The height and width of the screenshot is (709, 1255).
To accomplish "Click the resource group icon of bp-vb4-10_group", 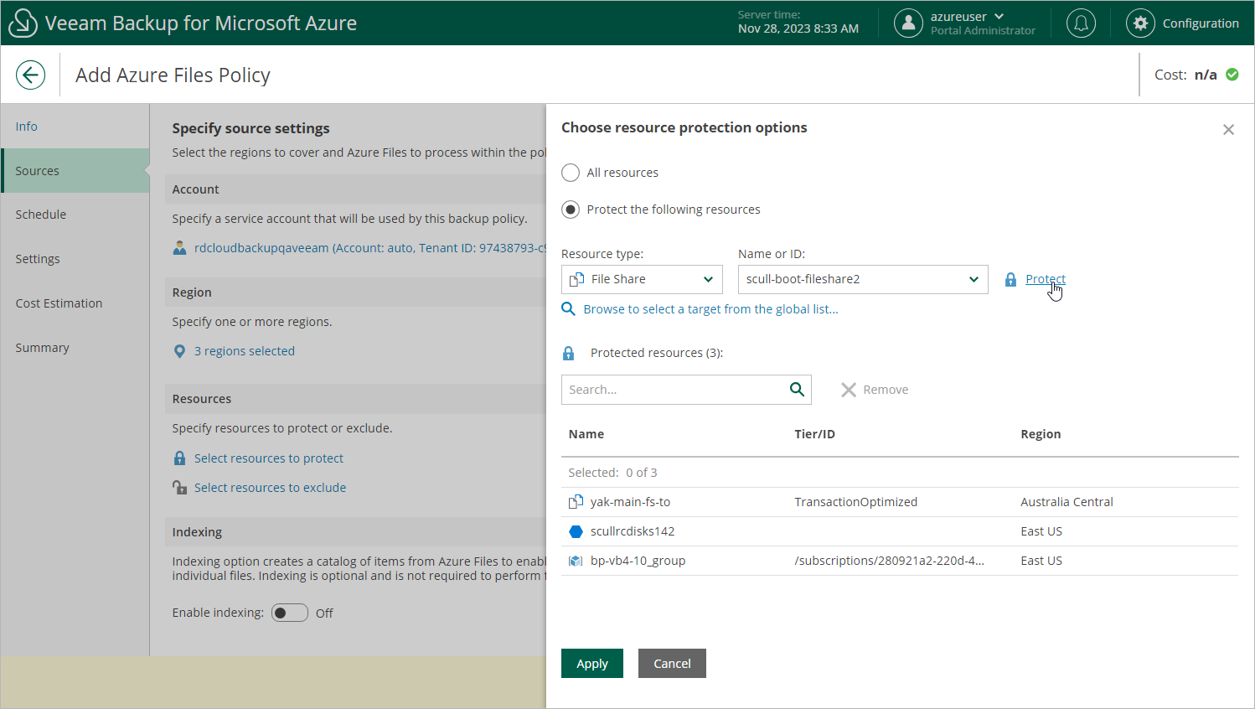I will tap(576, 561).
